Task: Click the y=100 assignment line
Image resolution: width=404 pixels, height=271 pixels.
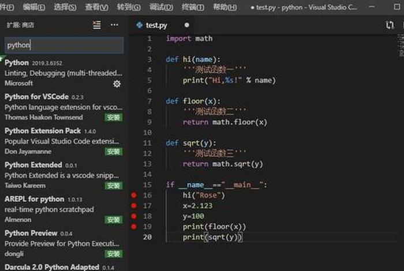Action: pos(193,216)
